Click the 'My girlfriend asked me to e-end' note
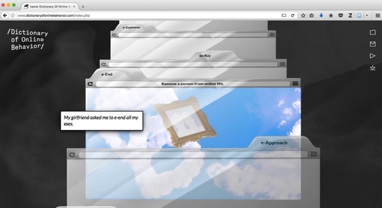 pyautogui.click(x=101, y=120)
